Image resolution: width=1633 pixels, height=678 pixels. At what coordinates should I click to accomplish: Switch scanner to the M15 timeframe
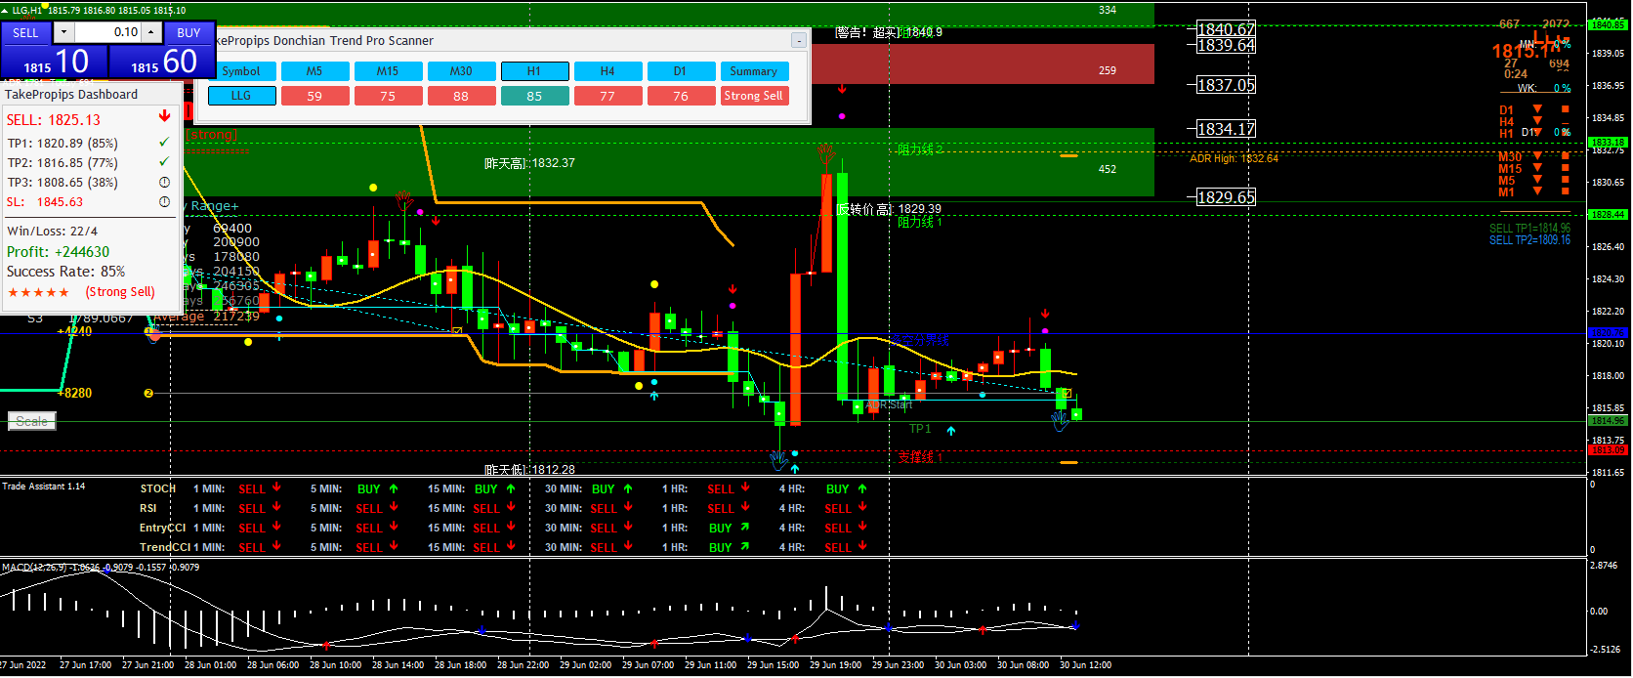pyautogui.click(x=388, y=71)
